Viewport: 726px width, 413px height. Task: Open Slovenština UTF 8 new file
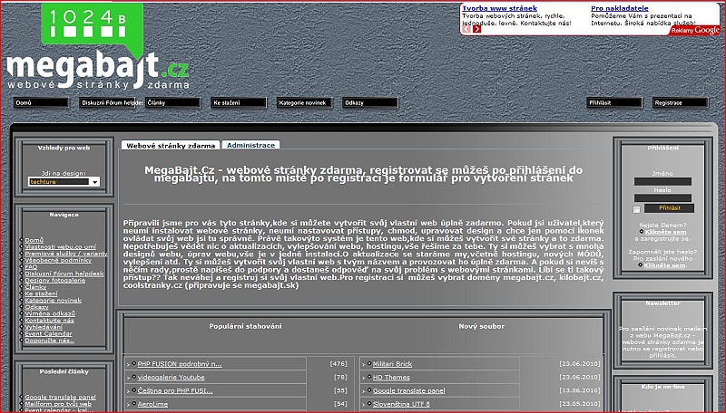click(401, 404)
